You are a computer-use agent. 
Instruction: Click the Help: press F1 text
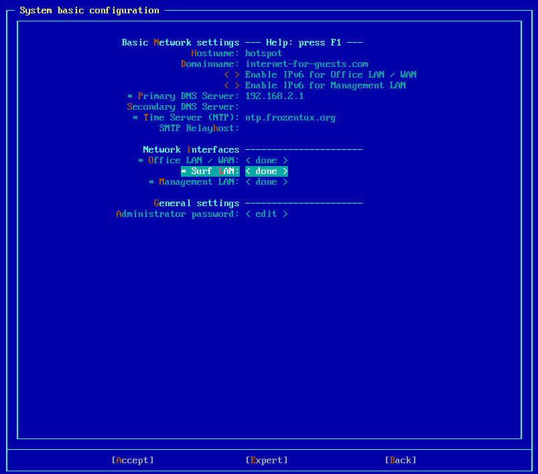coord(304,43)
